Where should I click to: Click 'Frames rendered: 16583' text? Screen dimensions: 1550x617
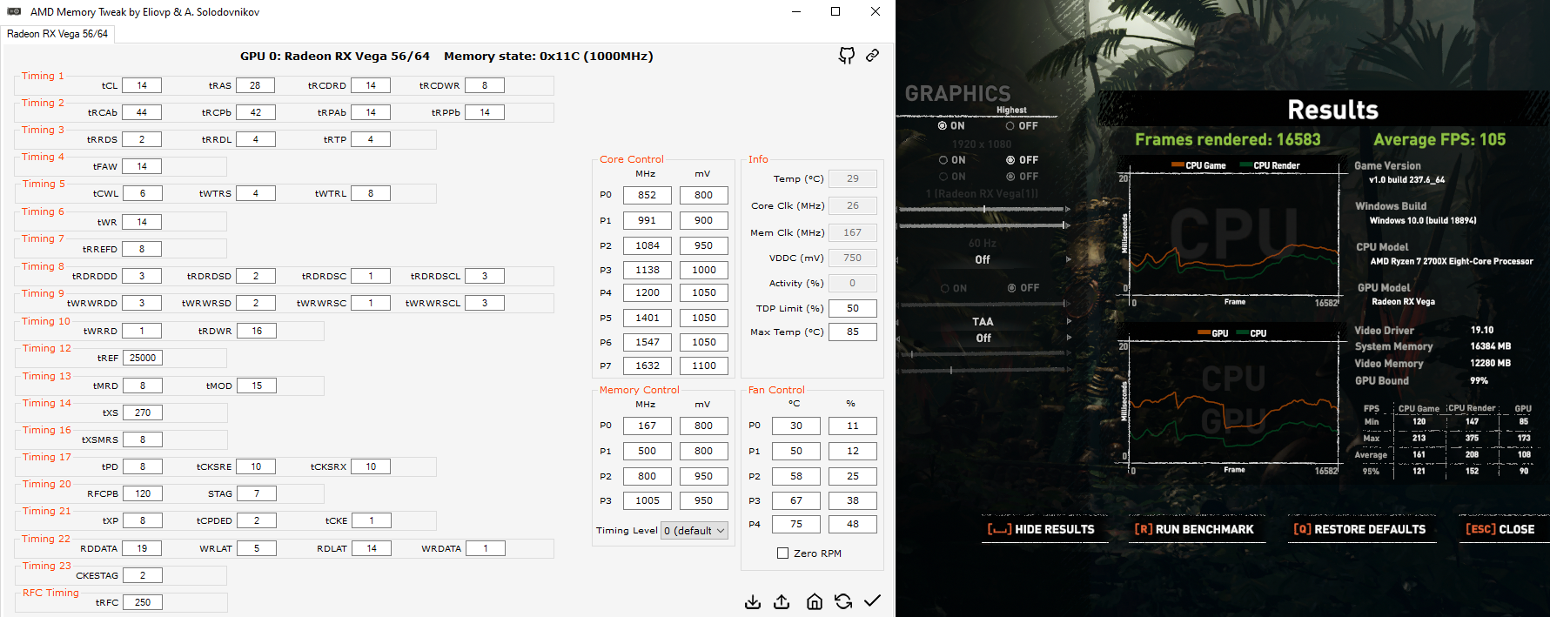(1227, 139)
